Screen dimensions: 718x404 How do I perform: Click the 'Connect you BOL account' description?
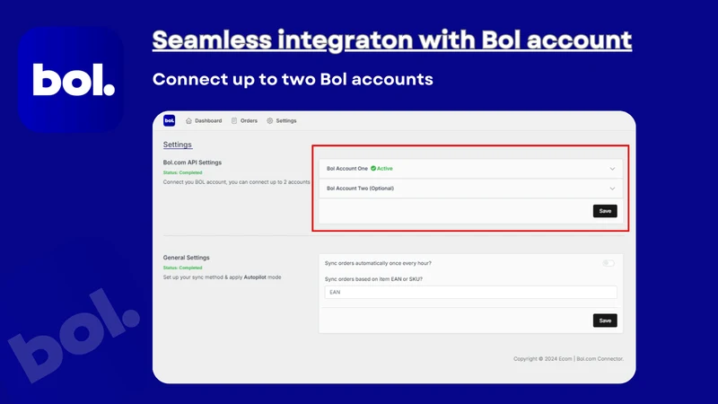coord(236,182)
